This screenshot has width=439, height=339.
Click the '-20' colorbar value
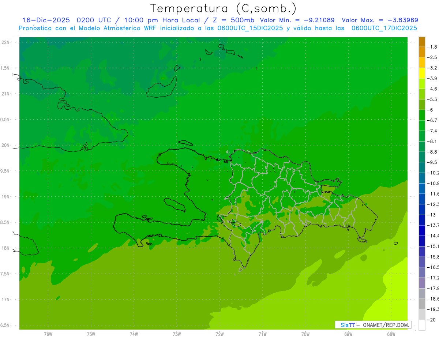[x=432, y=320]
